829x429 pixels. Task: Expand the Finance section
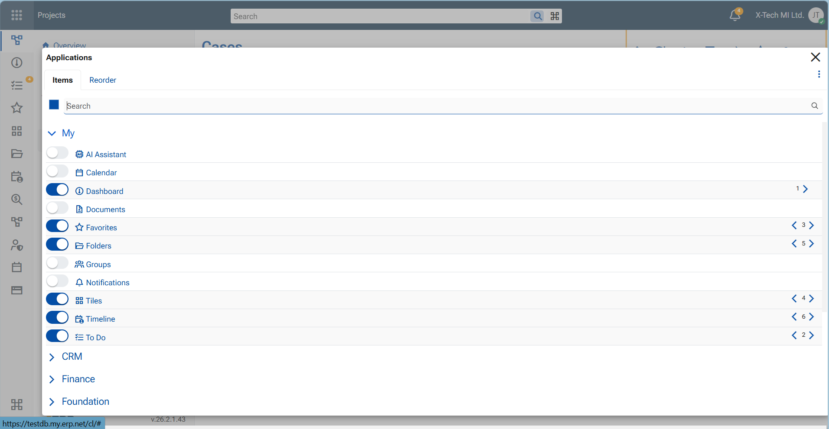(x=52, y=380)
